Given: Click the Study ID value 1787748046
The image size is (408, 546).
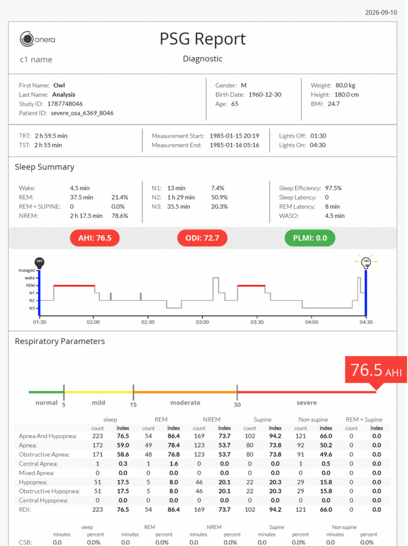Looking at the screenshot, I should (65, 104).
